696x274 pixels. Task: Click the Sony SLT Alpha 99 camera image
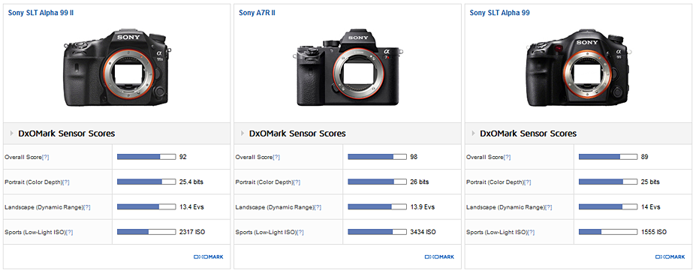pos(578,68)
